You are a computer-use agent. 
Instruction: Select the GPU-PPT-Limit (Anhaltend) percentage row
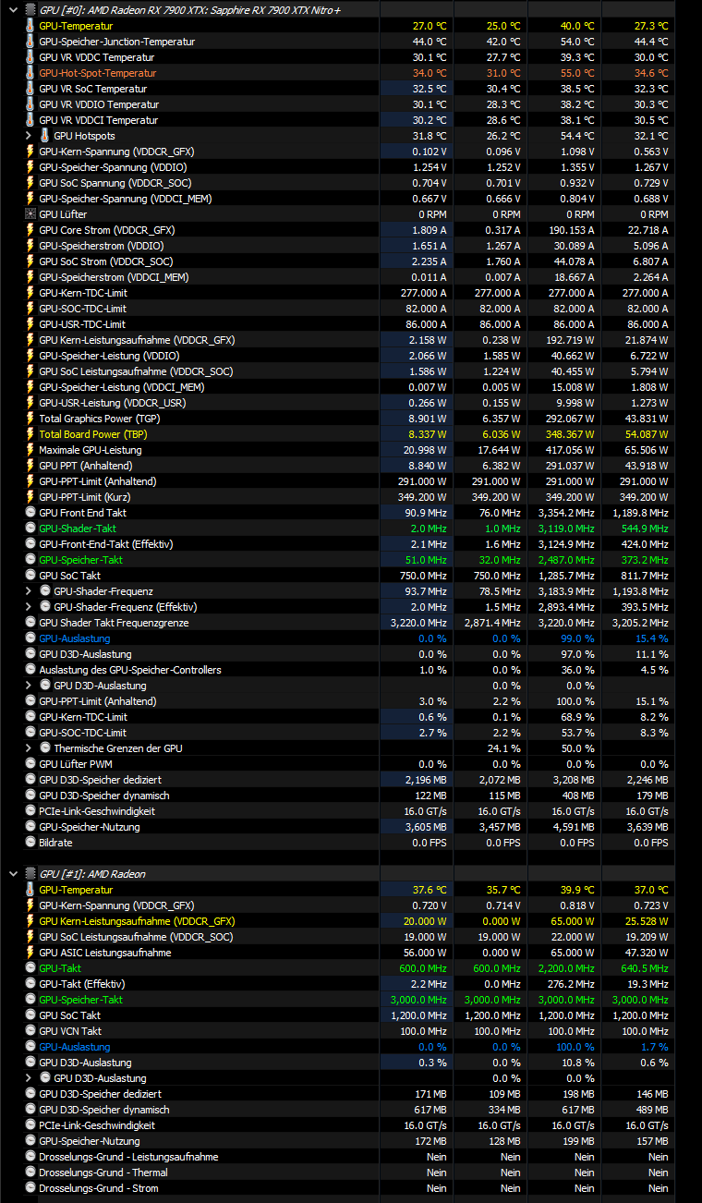349,701
